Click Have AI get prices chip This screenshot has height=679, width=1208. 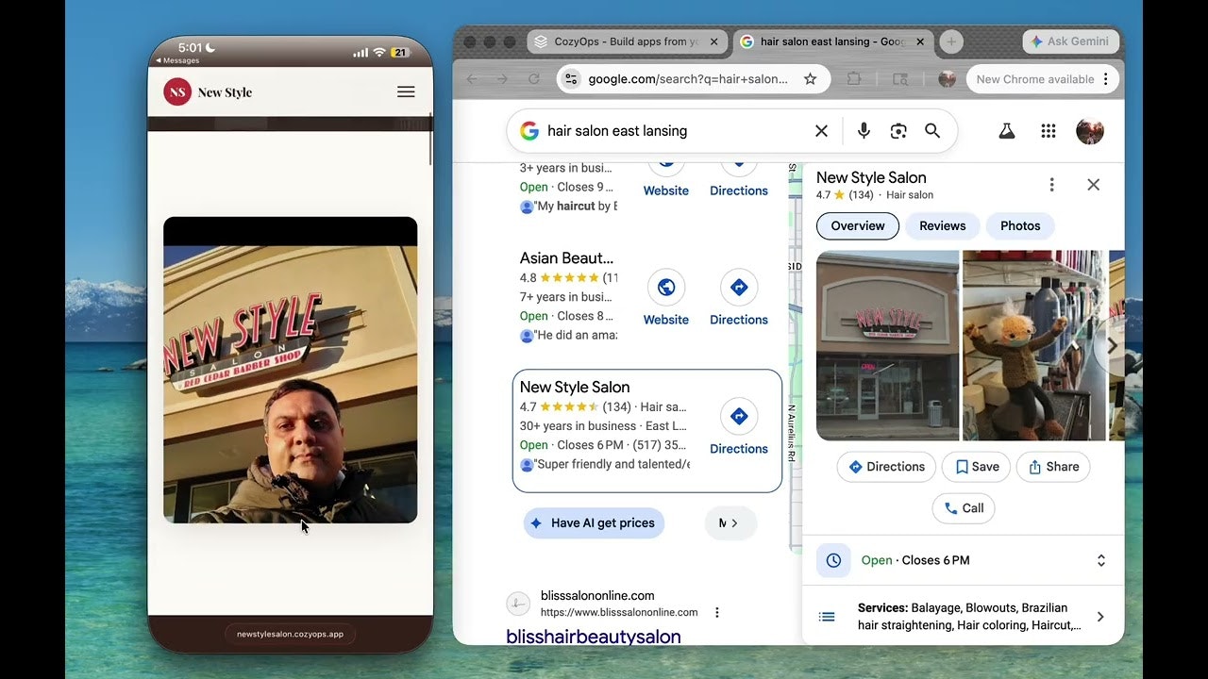594,523
